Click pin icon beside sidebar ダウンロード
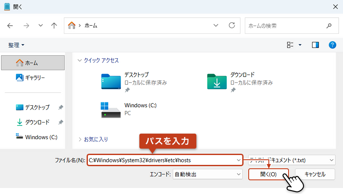 coord(60,122)
